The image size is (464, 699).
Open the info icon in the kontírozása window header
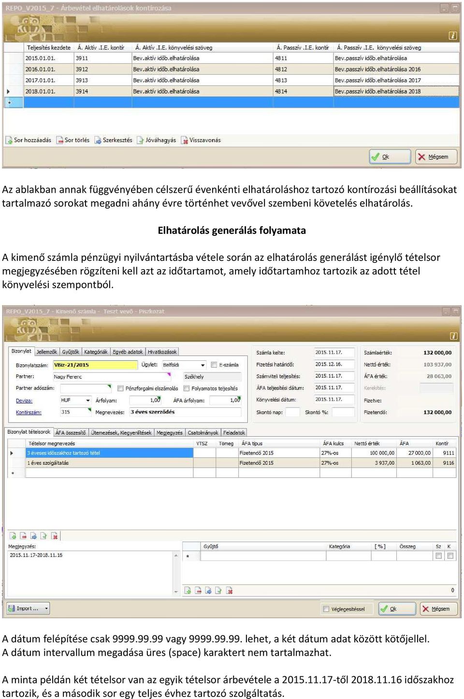tap(453, 36)
